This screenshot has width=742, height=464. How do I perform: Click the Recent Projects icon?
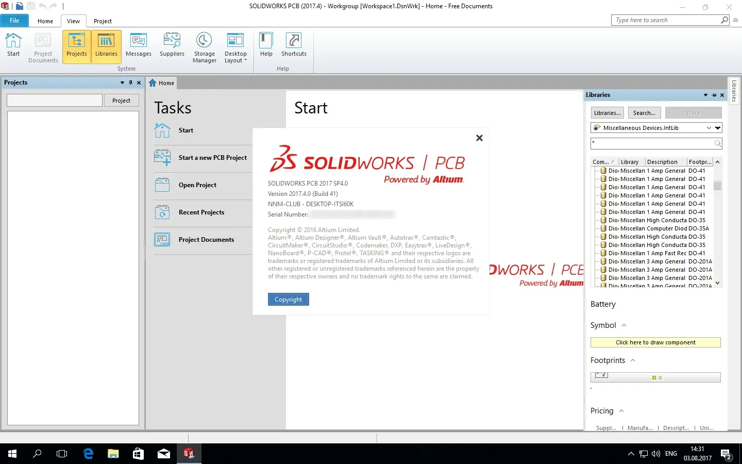(x=162, y=212)
